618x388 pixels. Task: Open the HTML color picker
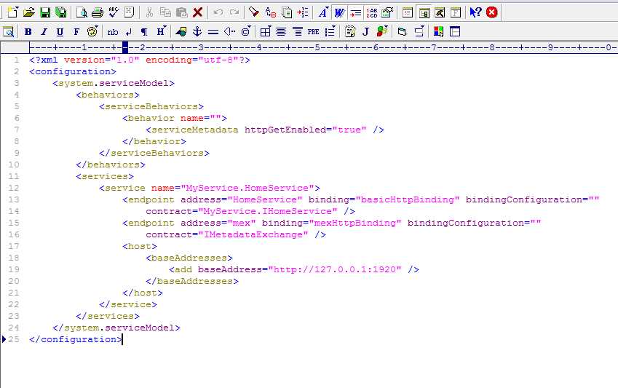tap(438, 32)
